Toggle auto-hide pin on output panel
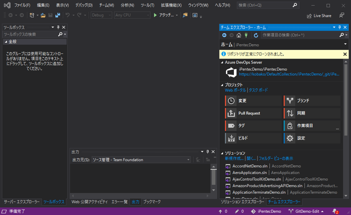 pyautogui.click(x=208, y=152)
